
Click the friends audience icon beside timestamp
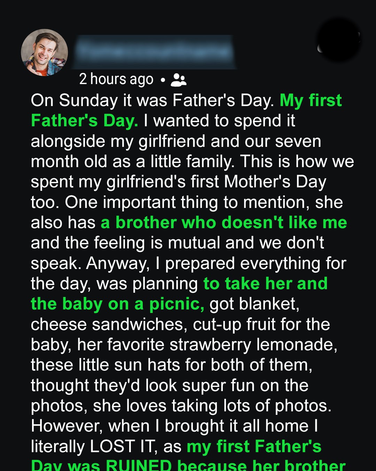179,80
